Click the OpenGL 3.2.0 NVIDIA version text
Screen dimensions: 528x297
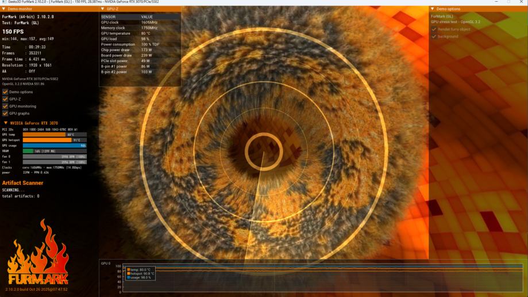(23, 83)
